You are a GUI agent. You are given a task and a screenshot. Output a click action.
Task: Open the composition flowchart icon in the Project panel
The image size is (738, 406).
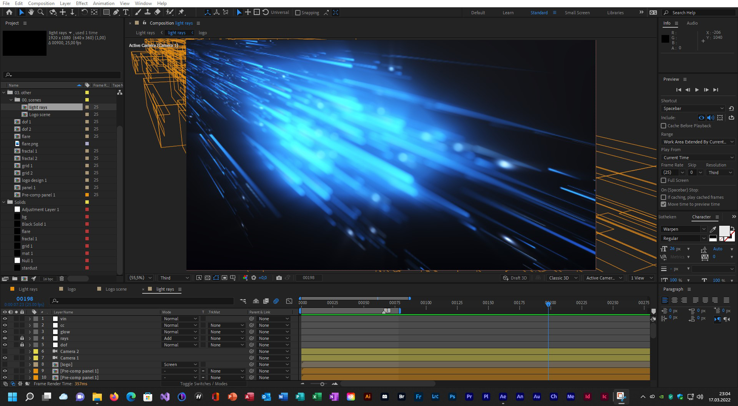point(120,92)
